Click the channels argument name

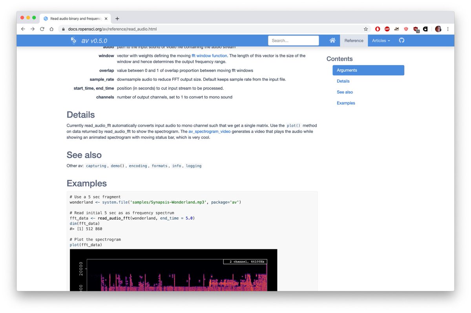(x=105, y=97)
